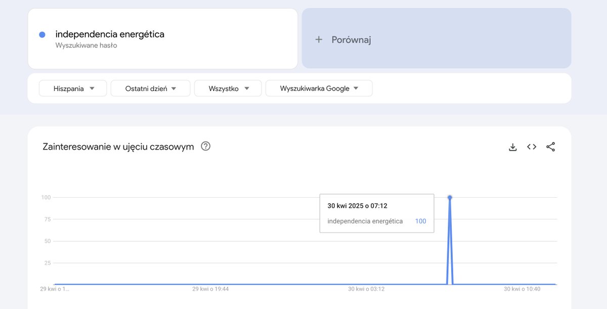Open the Wyszukiwarka Google search type dropdown

click(319, 89)
